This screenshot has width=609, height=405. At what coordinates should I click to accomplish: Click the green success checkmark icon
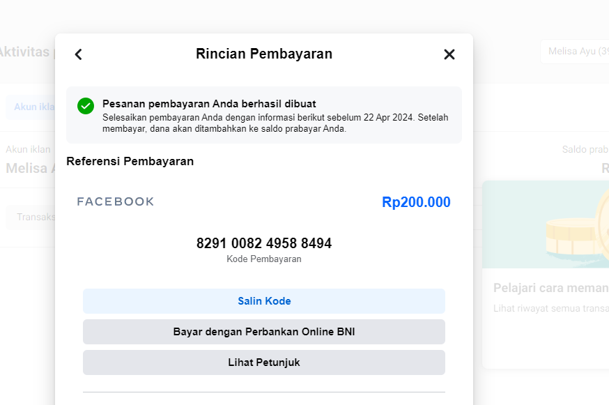[x=86, y=106]
